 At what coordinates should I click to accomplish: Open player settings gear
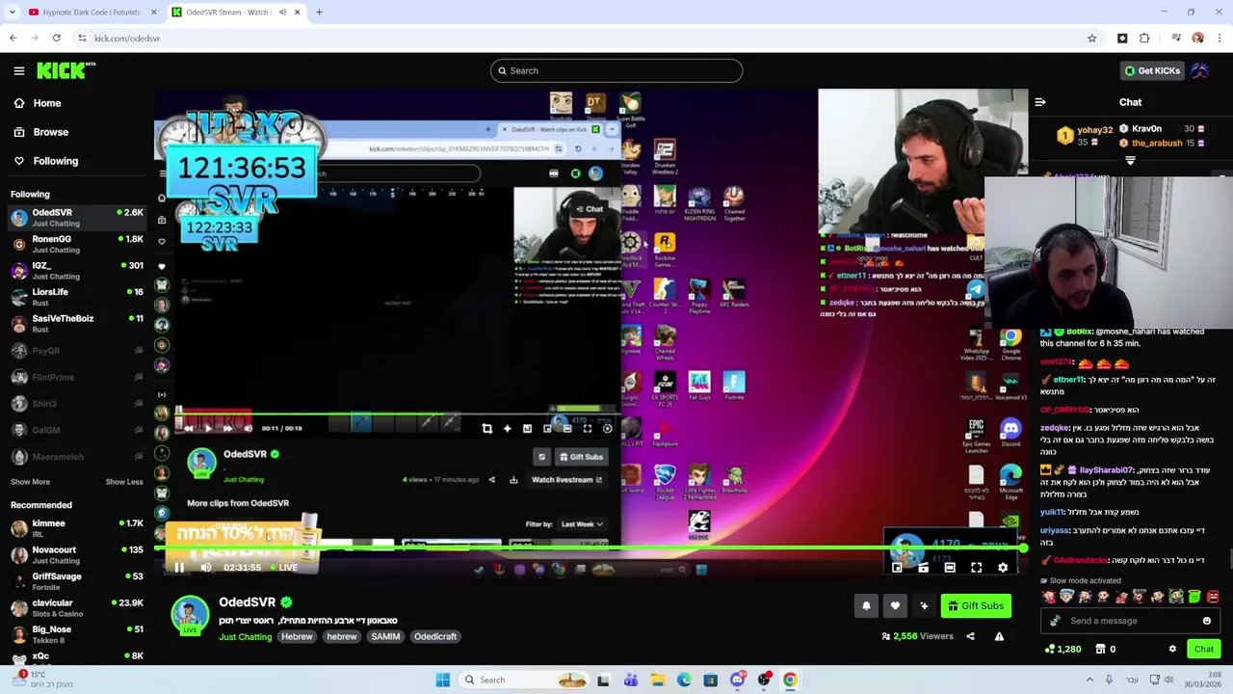[1003, 568]
